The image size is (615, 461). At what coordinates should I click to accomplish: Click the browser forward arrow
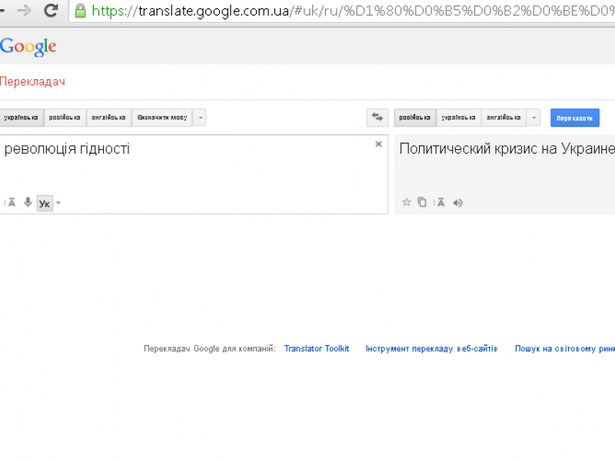(25, 11)
